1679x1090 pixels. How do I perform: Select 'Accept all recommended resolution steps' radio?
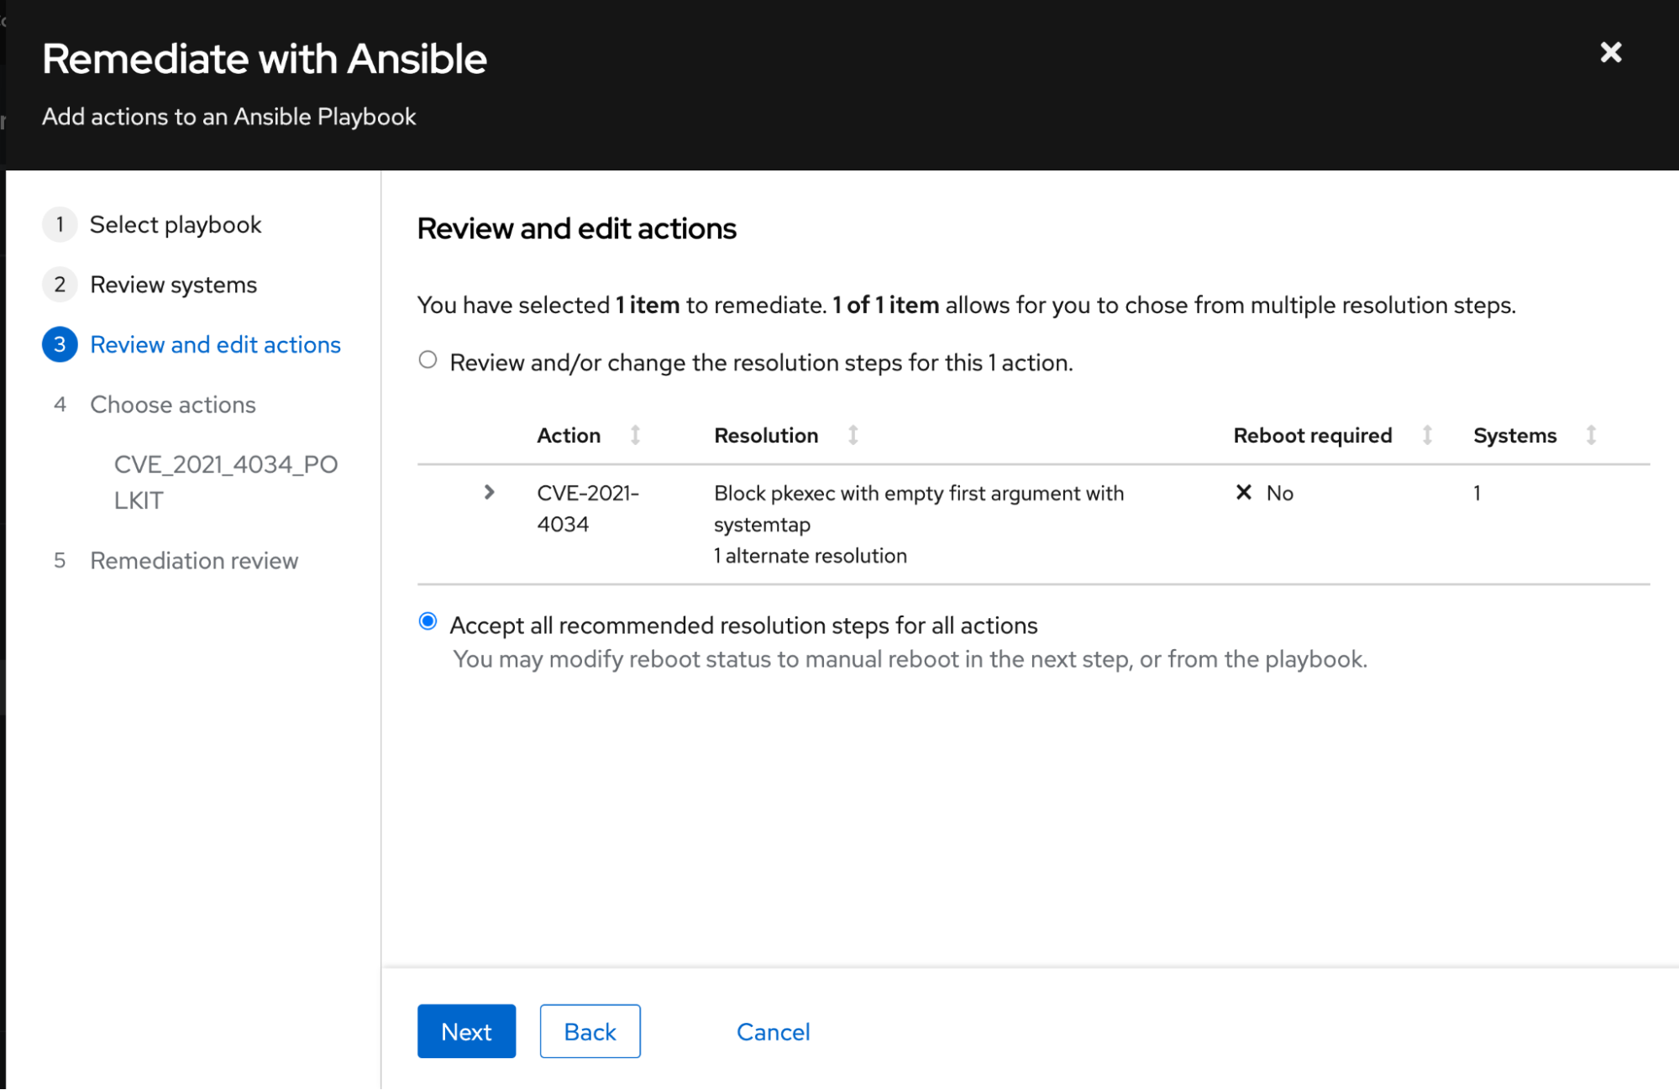428,621
